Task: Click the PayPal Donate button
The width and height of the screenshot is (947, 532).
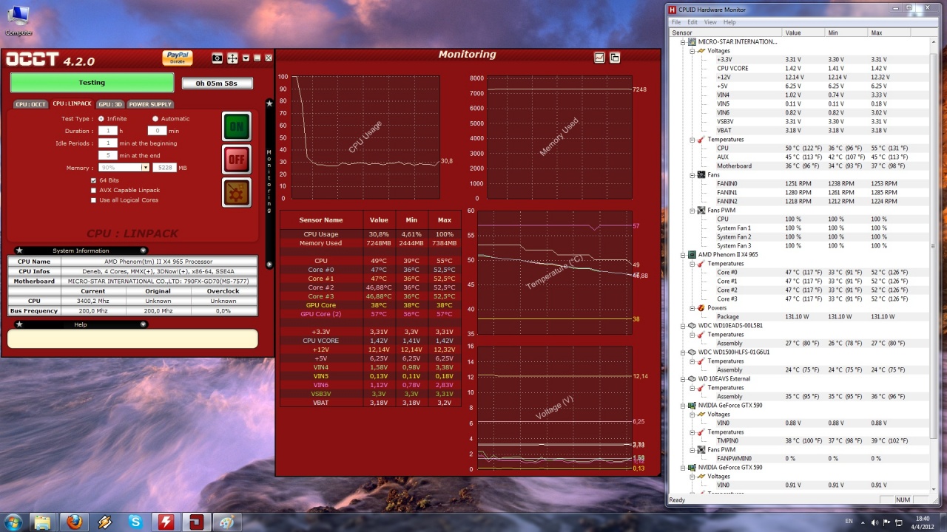Action: [x=178, y=58]
